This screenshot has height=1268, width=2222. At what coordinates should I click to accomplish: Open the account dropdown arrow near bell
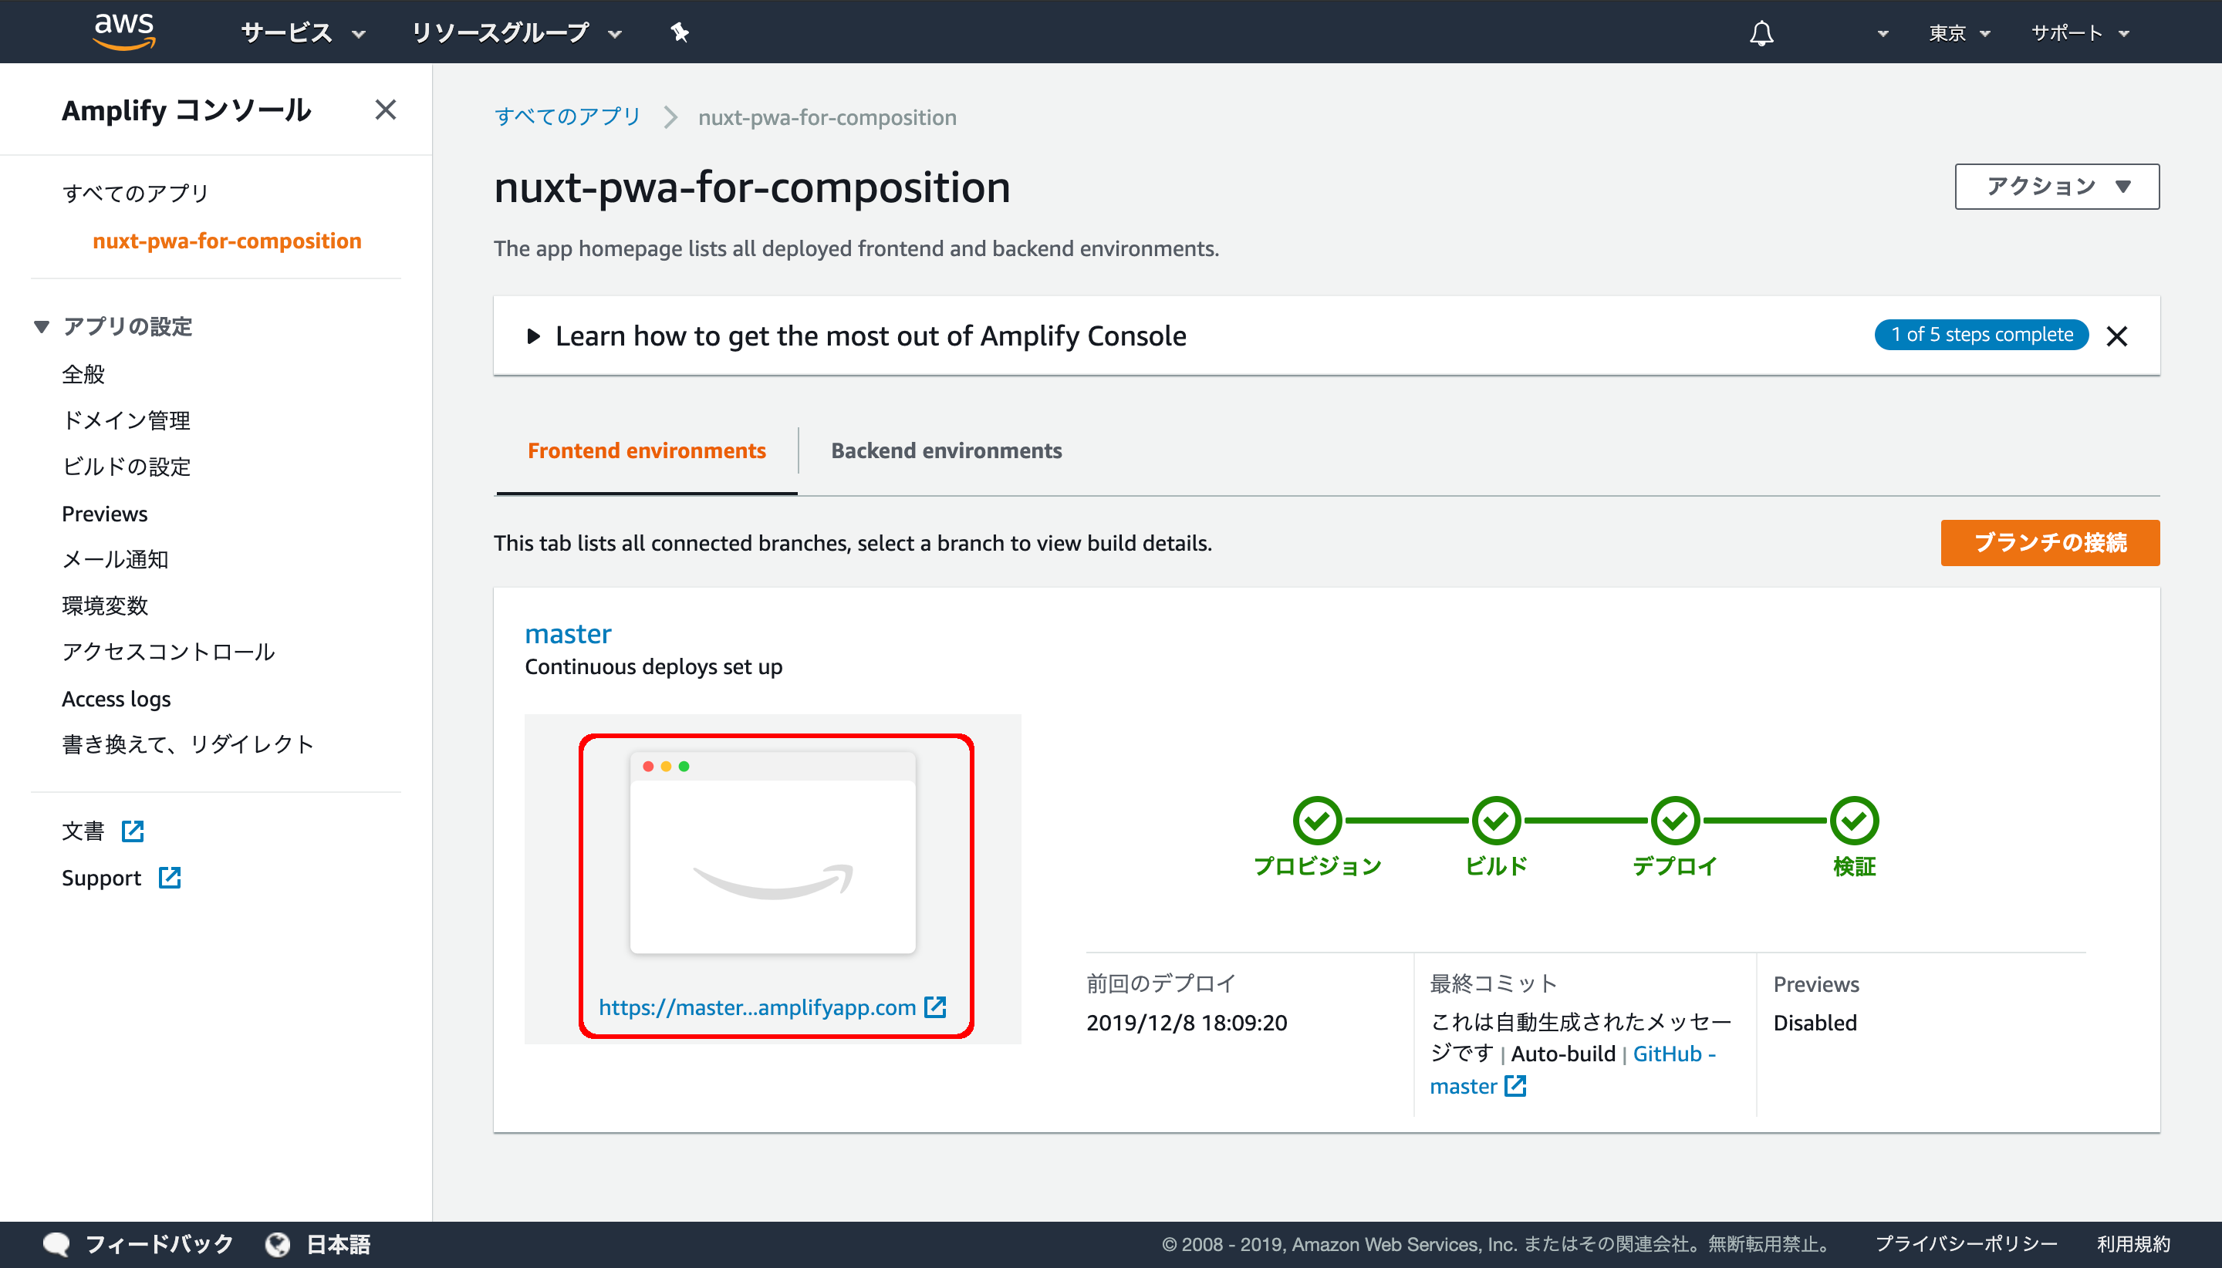tap(1883, 34)
